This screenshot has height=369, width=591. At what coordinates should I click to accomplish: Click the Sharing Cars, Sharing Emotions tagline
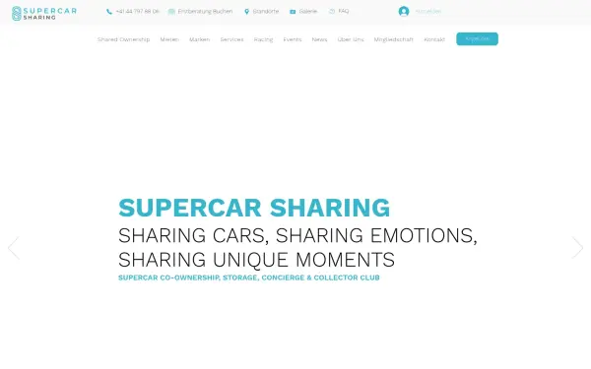[x=297, y=247]
